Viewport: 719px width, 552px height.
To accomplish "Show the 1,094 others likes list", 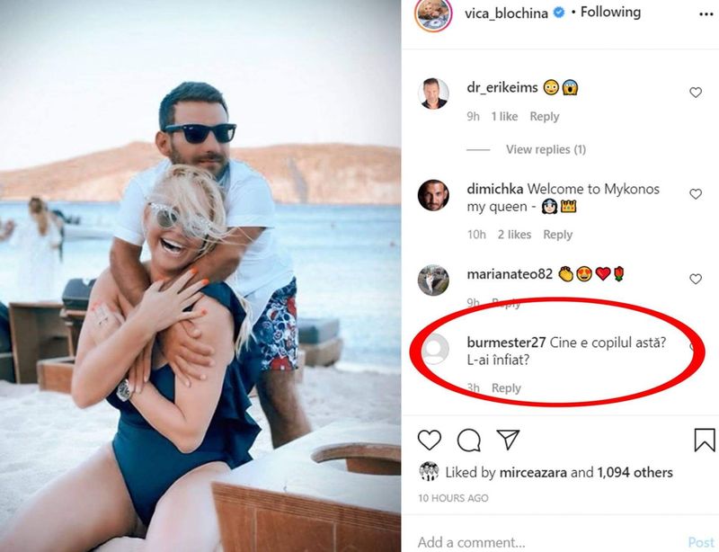I will point(634,472).
